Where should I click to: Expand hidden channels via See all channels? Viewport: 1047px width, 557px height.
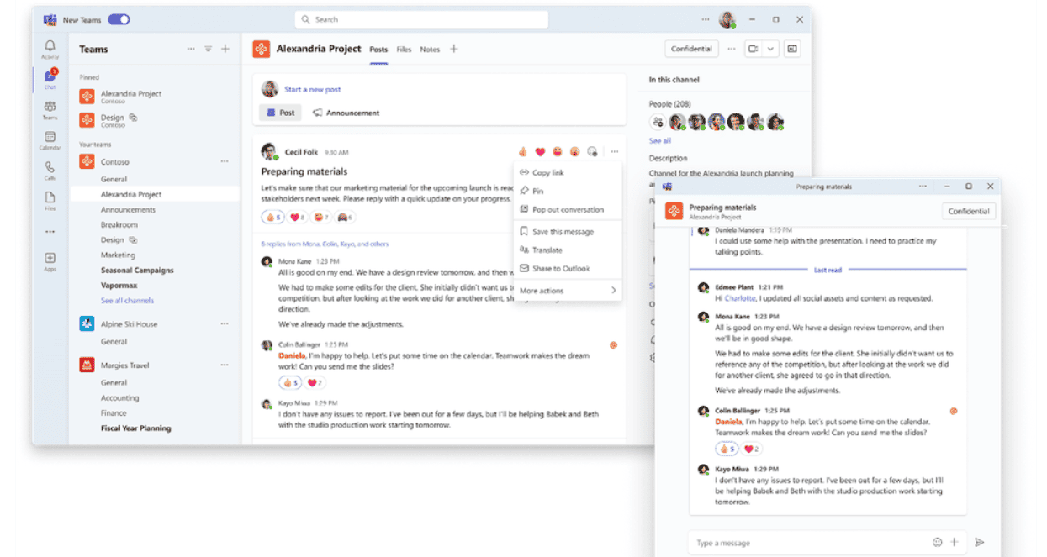point(127,301)
